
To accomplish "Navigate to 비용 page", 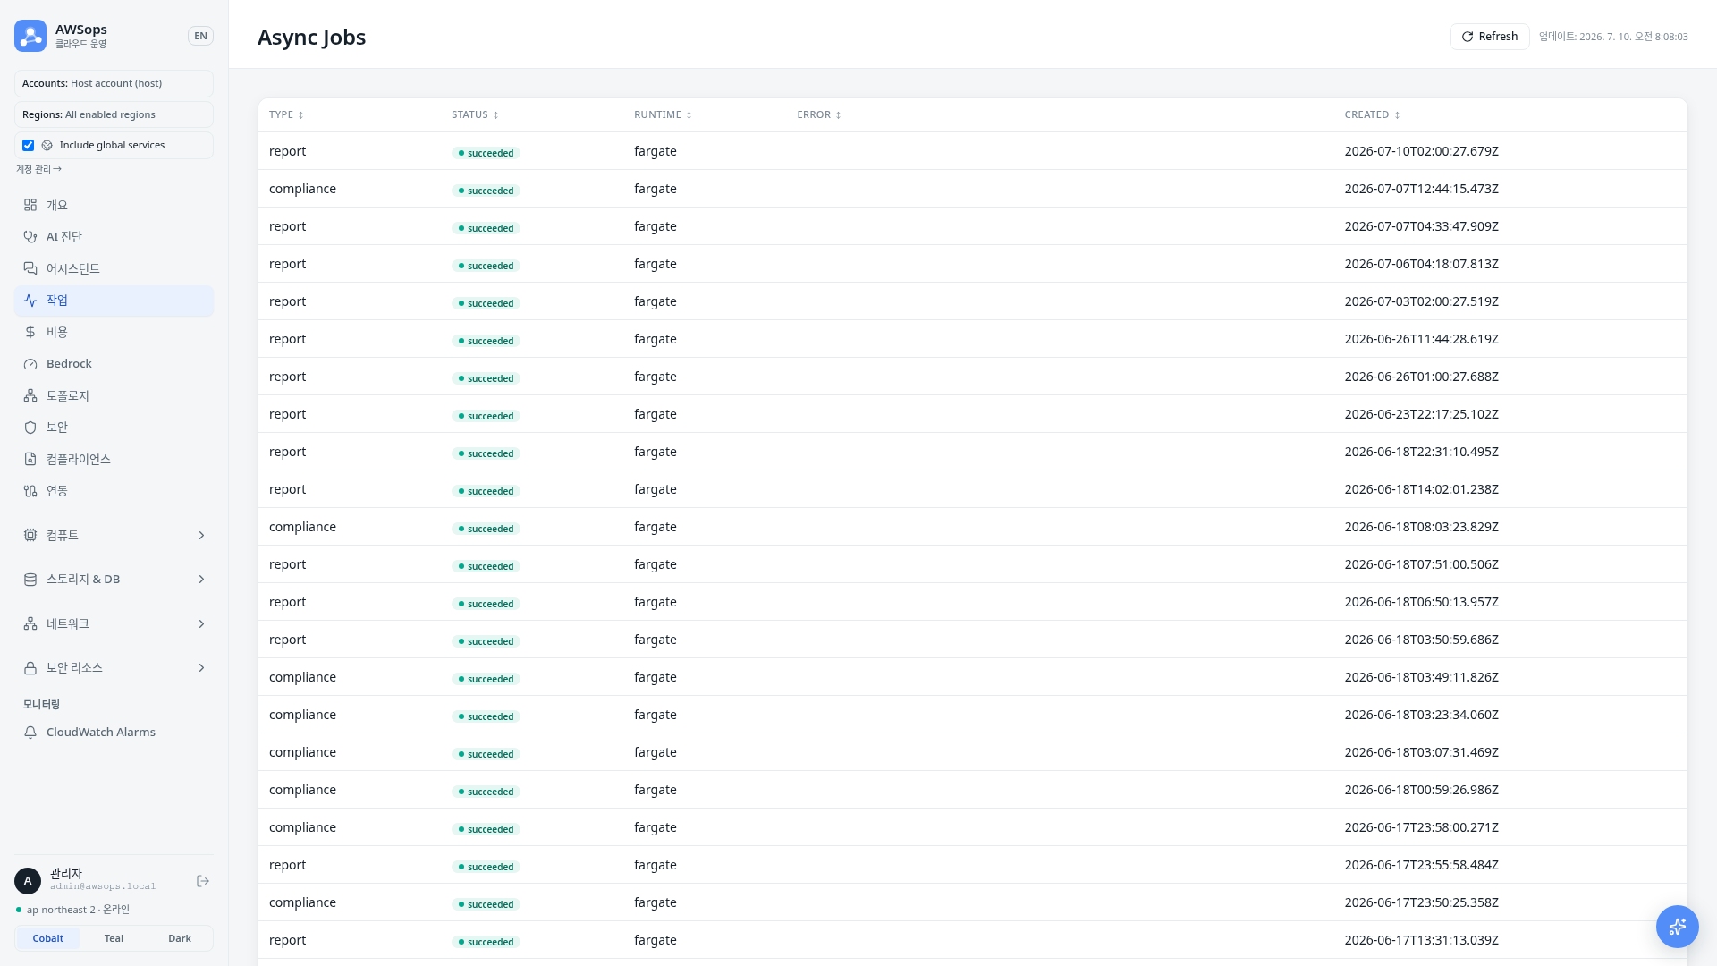I will tap(114, 332).
